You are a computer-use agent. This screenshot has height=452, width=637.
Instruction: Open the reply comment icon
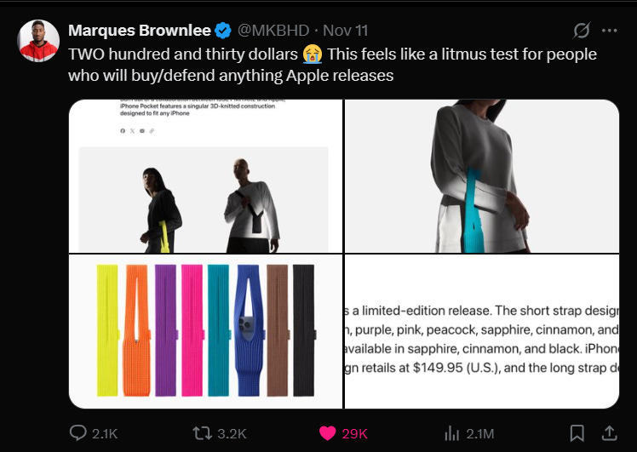click(78, 433)
